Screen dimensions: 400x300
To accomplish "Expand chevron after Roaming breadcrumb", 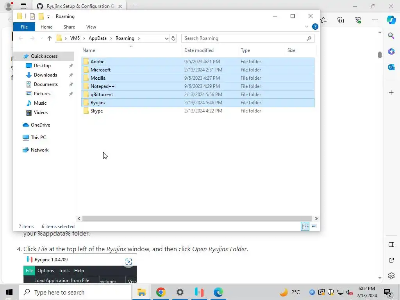I will click(139, 38).
